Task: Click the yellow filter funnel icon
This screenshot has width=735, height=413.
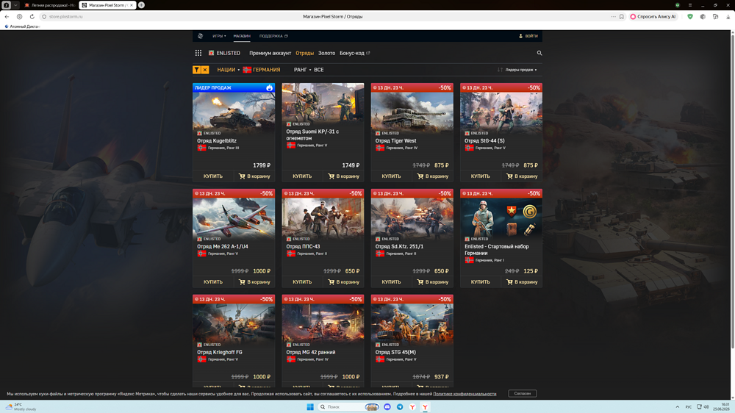Action: (x=197, y=70)
